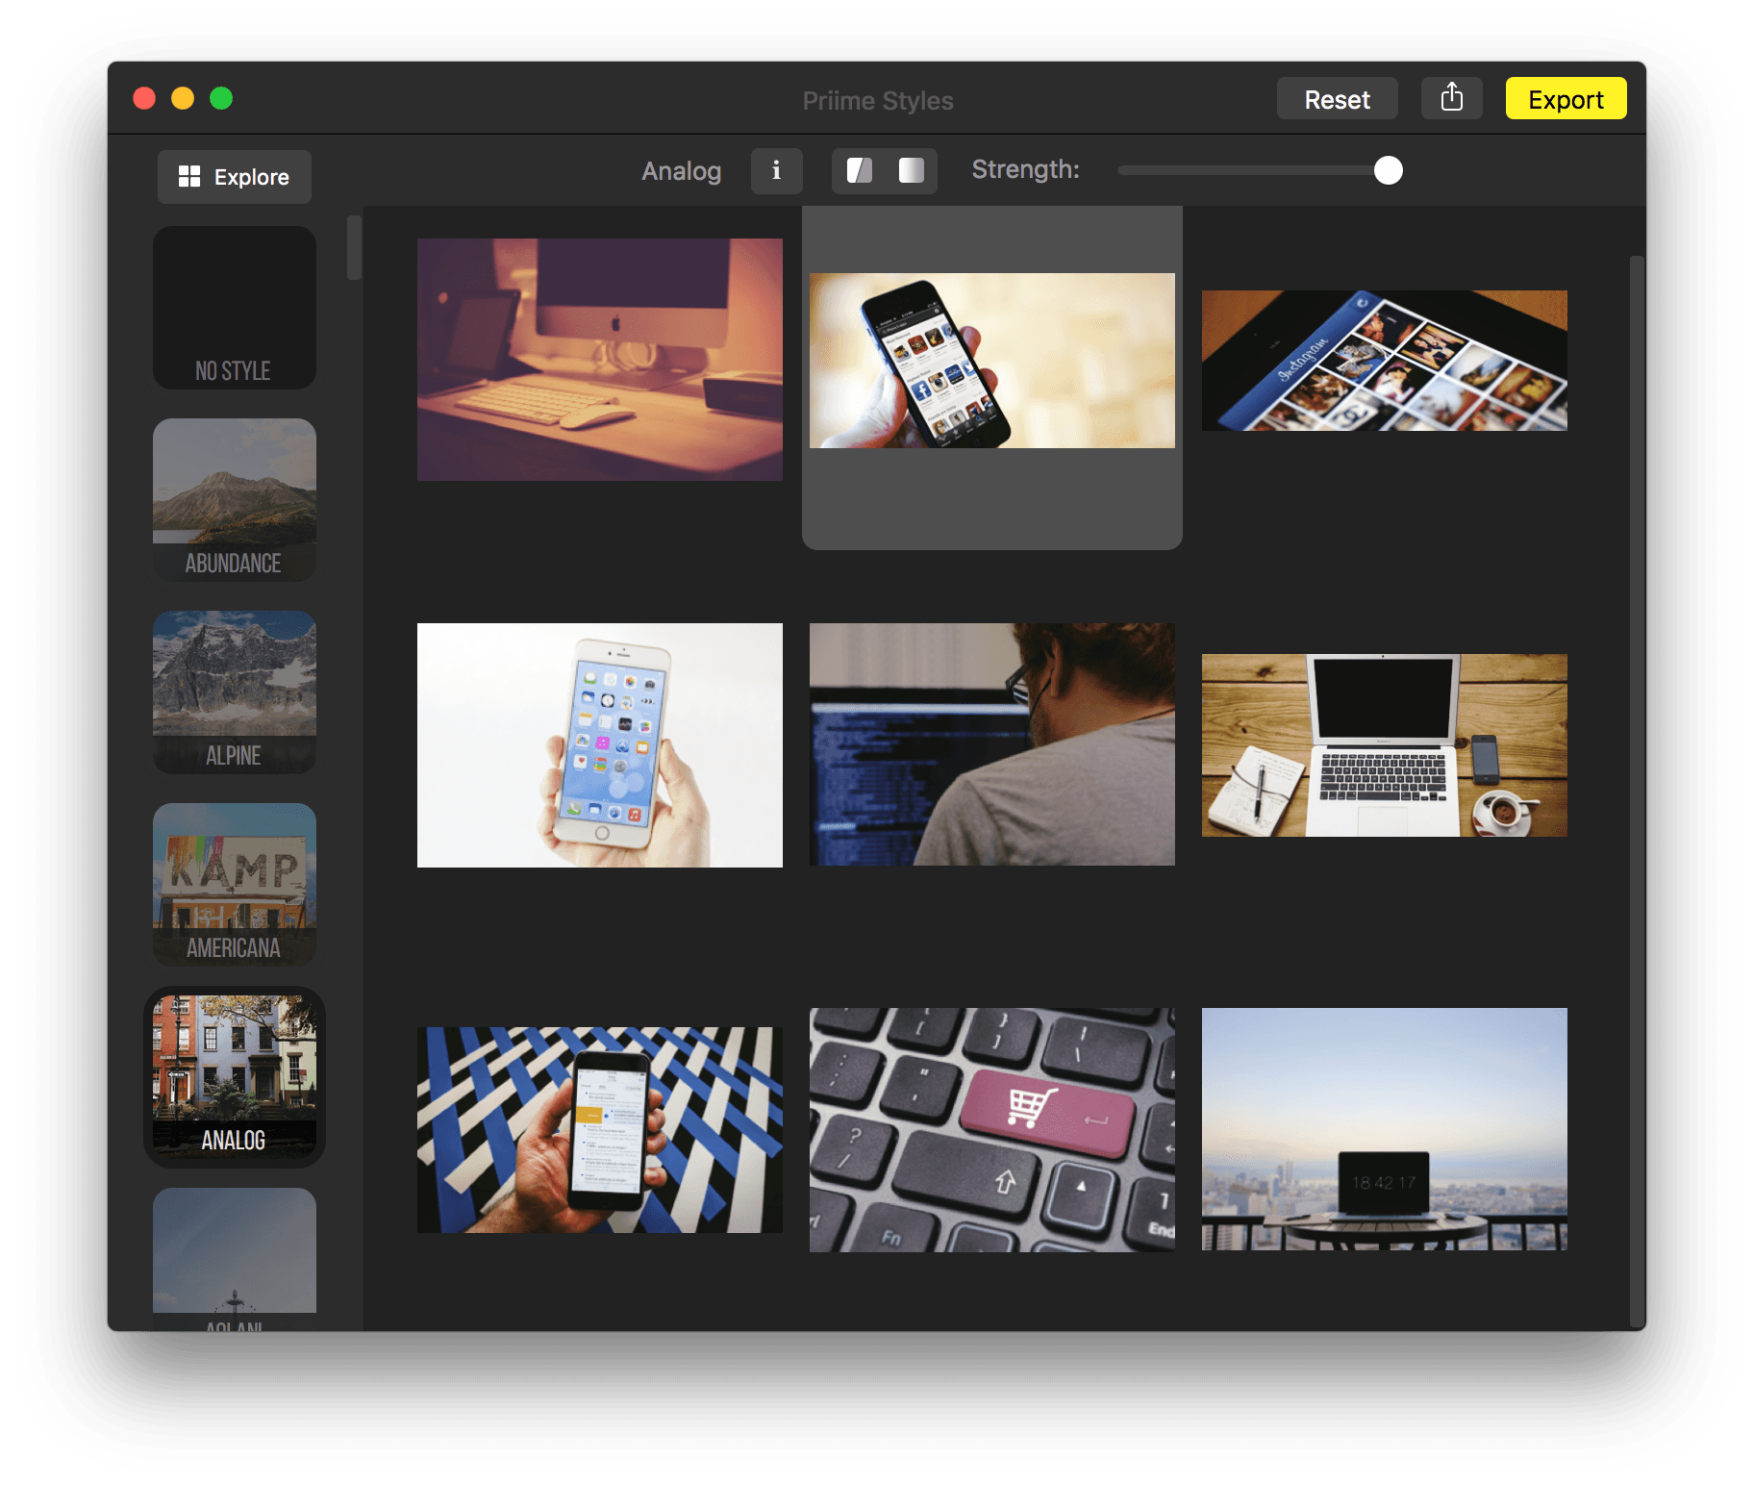Maximize the window with green button
Viewport: 1754px width, 1485px height.
[221, 98]
